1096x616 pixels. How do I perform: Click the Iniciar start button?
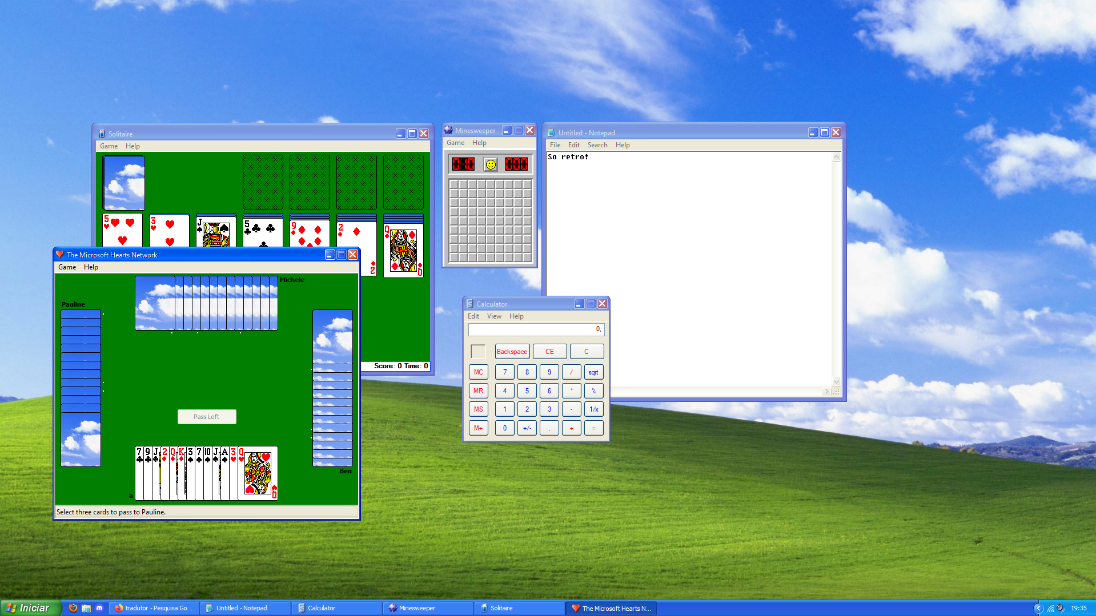pyautogui.click(x=30, y=608)
